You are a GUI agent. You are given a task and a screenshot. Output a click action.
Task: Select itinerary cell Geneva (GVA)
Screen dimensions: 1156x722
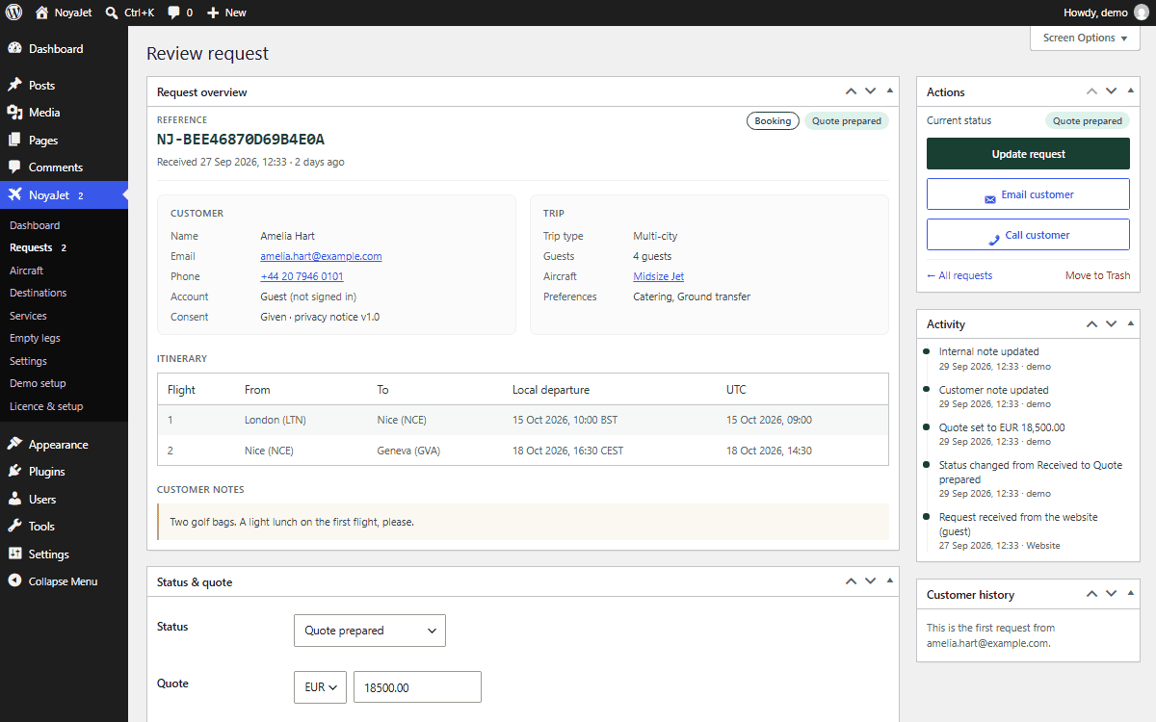pyautogui.click(x=408, y=451)
